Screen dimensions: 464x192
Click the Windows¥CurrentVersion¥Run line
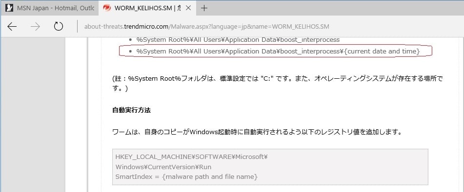(x=163, y=167)
